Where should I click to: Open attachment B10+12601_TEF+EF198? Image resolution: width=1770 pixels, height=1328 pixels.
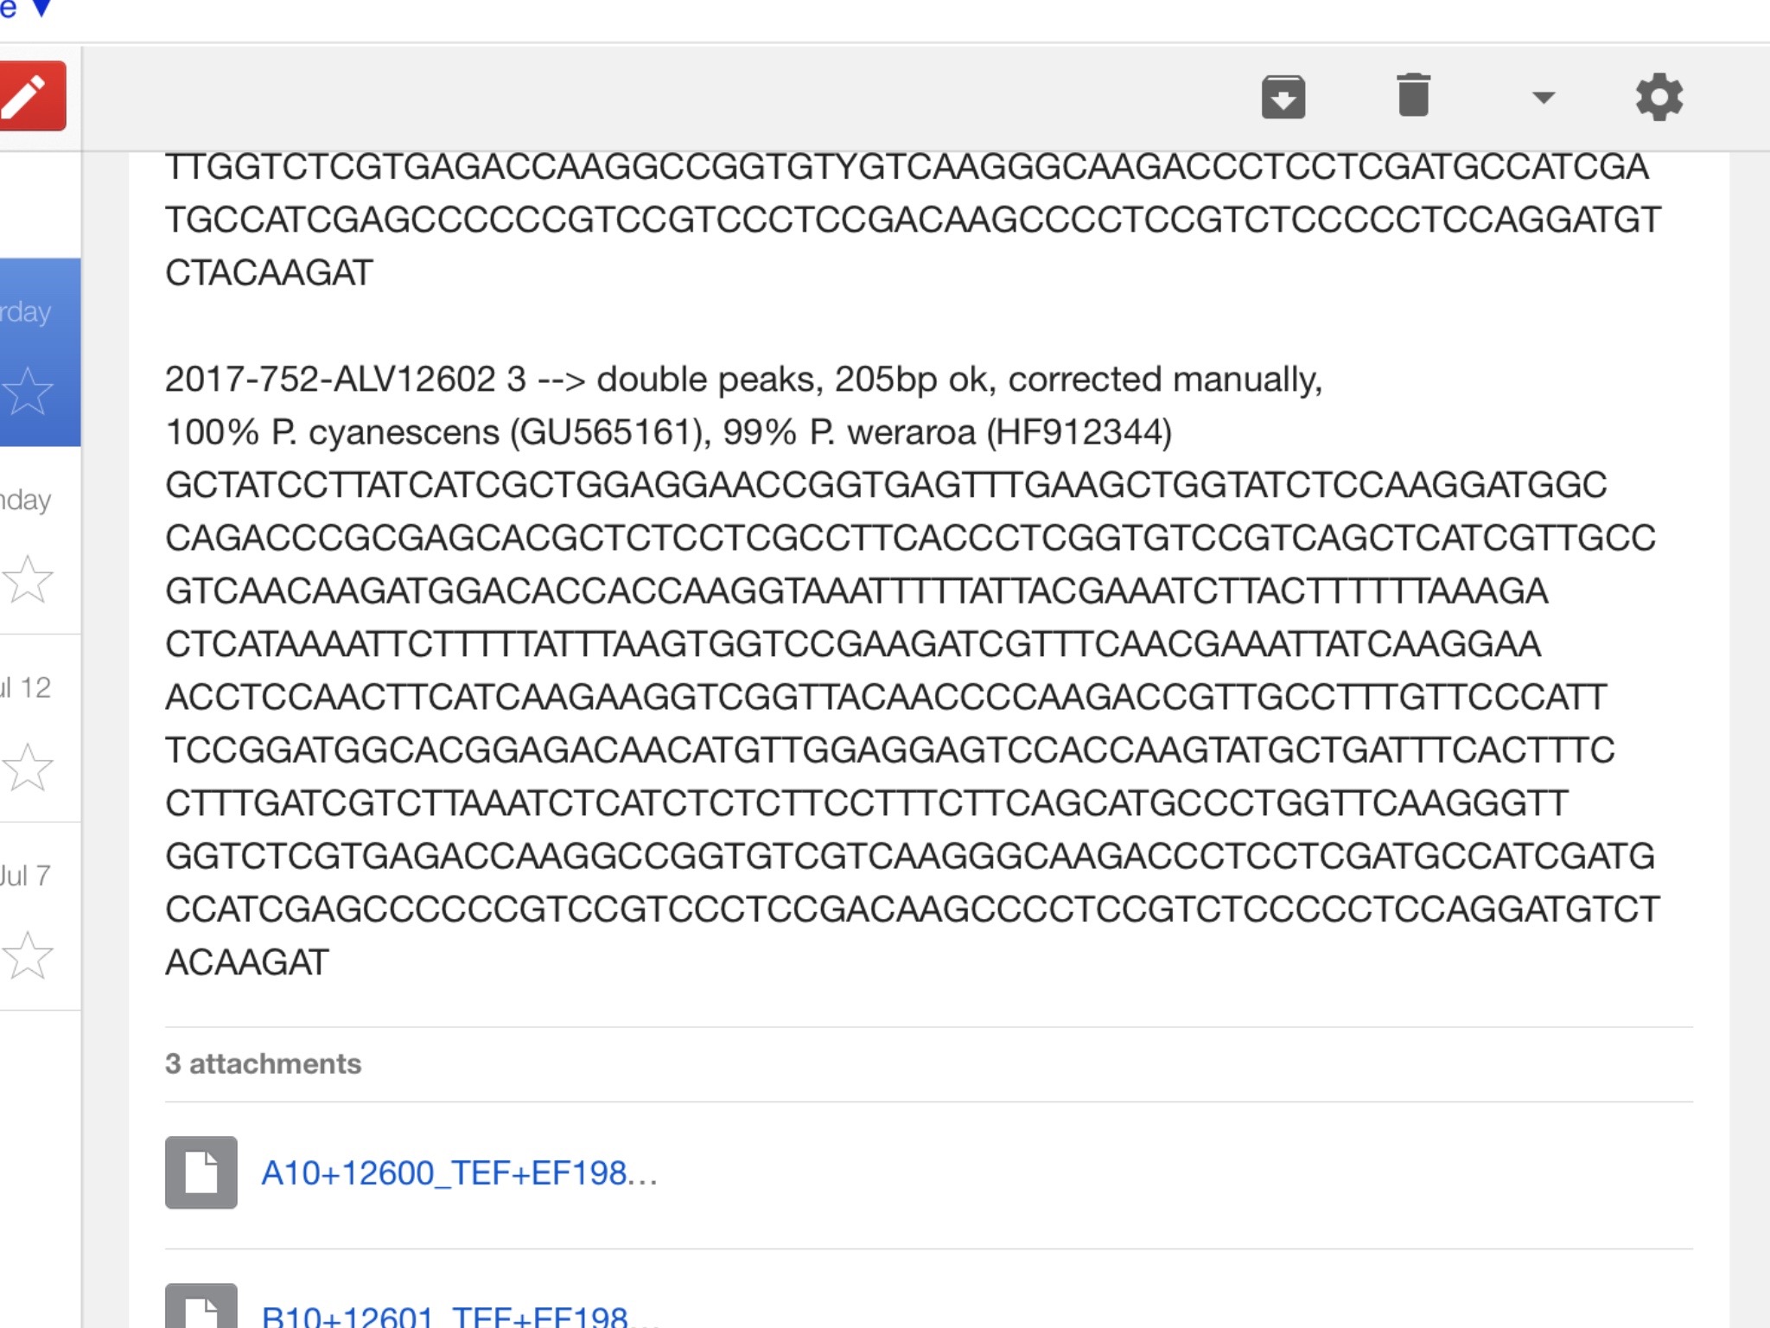pyautogui.click(x=460, y=1316)
